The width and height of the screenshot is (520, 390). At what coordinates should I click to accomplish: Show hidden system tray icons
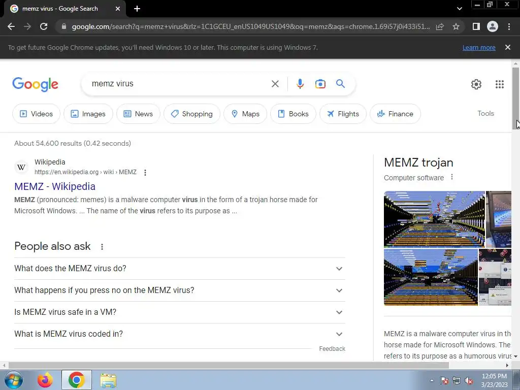pyautogui.click(x=432, y=380)
